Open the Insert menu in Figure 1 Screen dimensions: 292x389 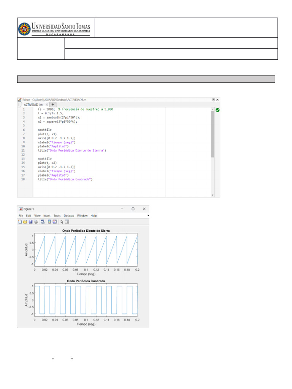coord(47,215)
